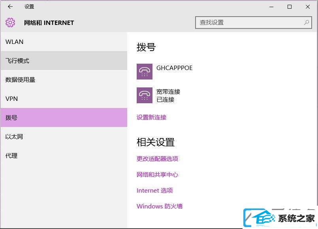Close the 设置 window
This screenshot has width=318, height=229.
308,7
